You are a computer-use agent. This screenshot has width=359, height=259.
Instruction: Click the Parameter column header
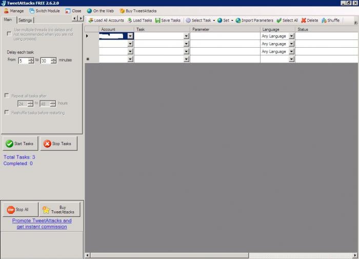click(x=225, y=29)
